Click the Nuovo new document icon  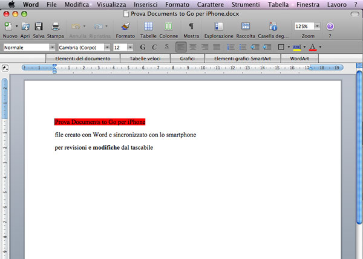[8, 27]
